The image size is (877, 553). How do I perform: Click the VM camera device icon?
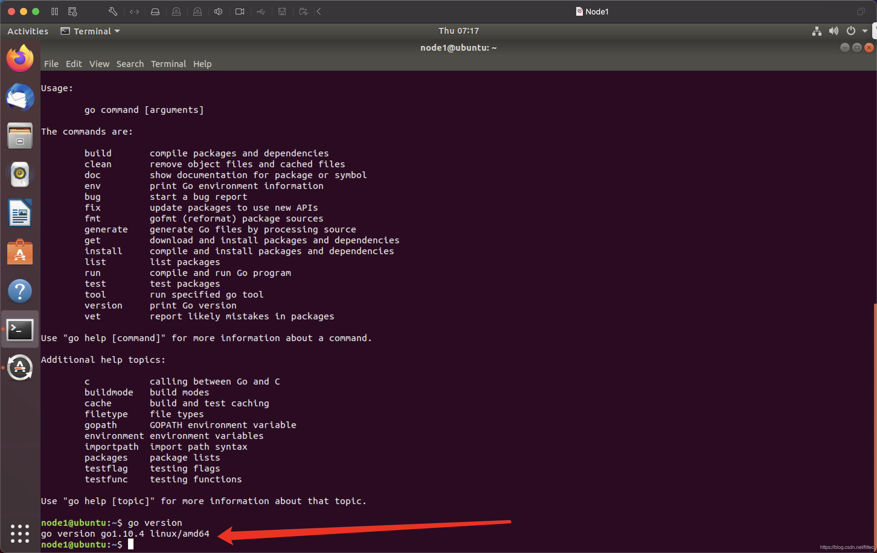click(x=240, y=12)
